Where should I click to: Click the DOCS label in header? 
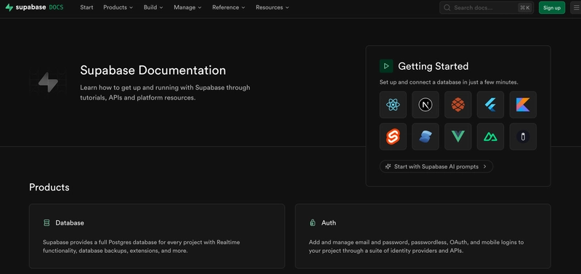pos(56,7)
